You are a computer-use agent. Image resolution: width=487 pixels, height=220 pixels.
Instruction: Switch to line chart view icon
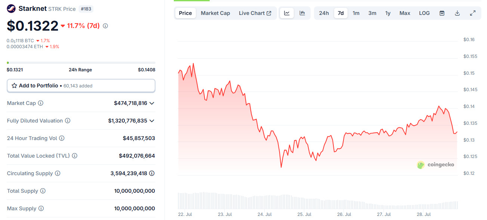pos(287,13)
